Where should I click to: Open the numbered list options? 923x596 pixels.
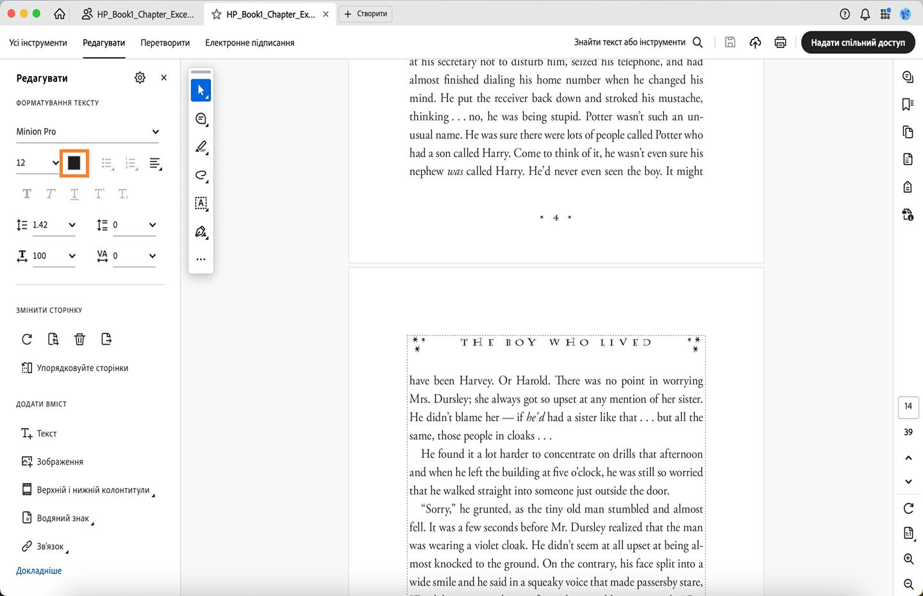pos(131,163)
